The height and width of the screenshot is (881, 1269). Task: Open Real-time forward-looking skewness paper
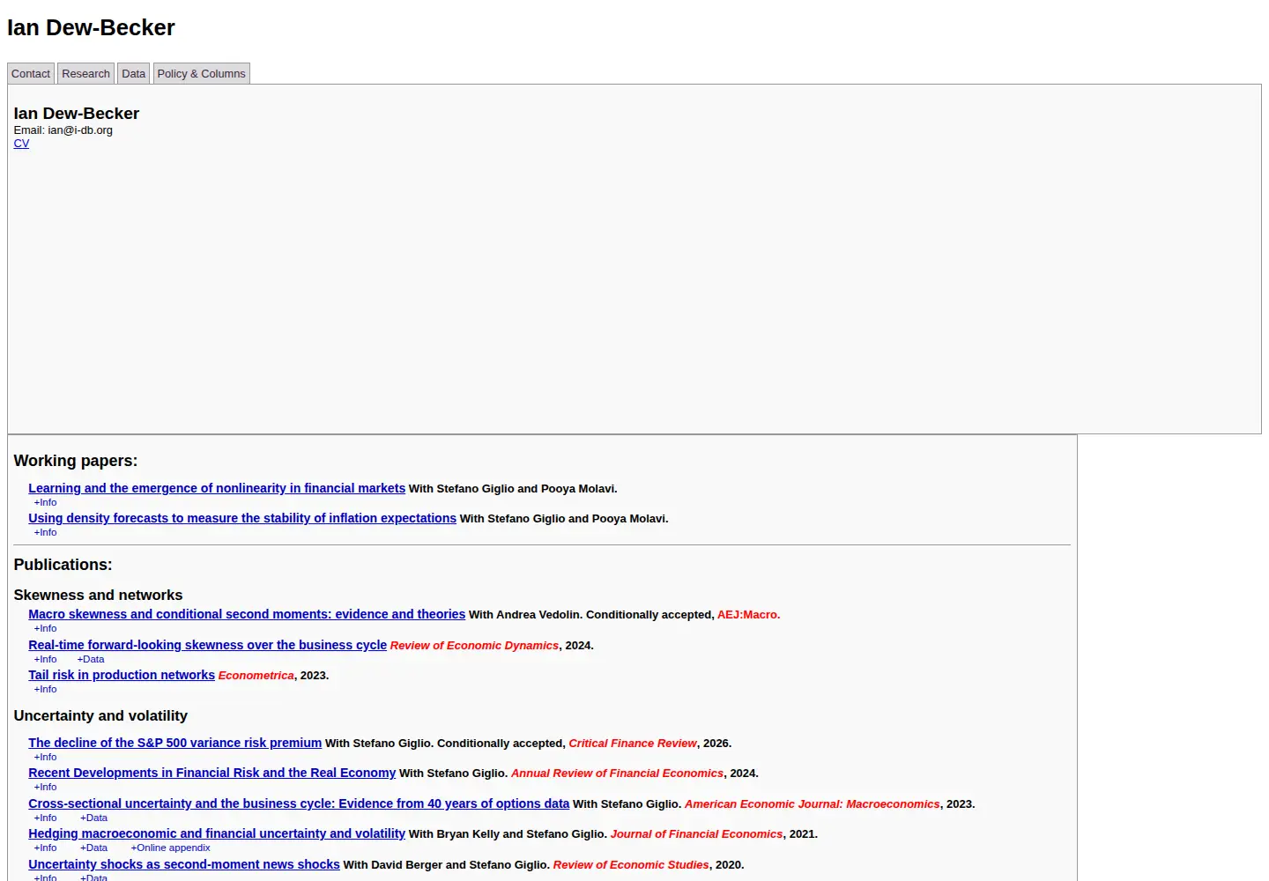(207, 645)
